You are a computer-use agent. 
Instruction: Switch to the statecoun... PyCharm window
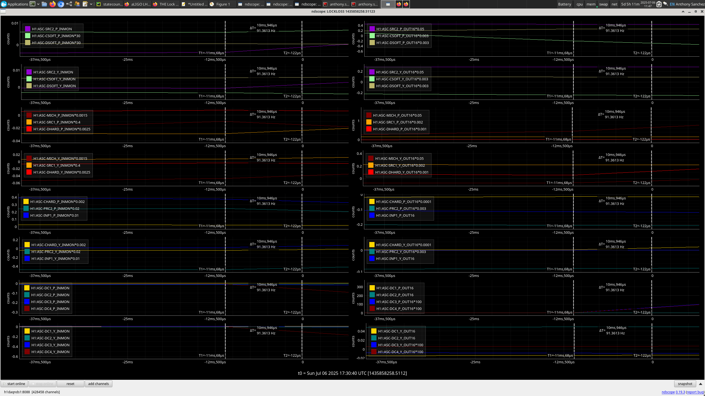pos(110,4)
